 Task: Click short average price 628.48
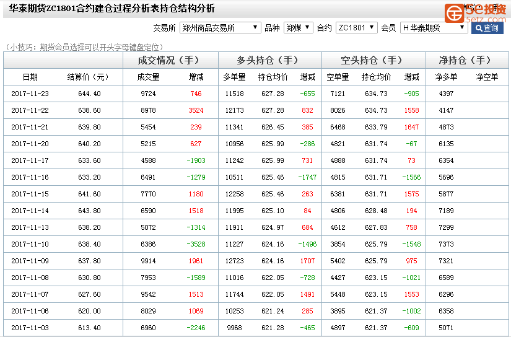pos(376,211)
